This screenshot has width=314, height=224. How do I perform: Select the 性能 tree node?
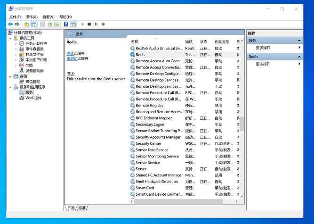(29, 65)
